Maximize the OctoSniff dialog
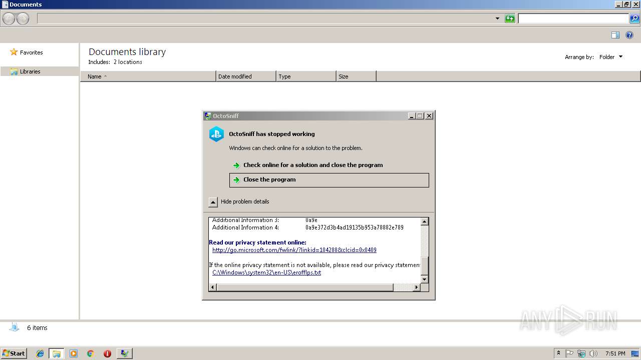This screenshot has width=641, height=360. click(x=420, y=116)
